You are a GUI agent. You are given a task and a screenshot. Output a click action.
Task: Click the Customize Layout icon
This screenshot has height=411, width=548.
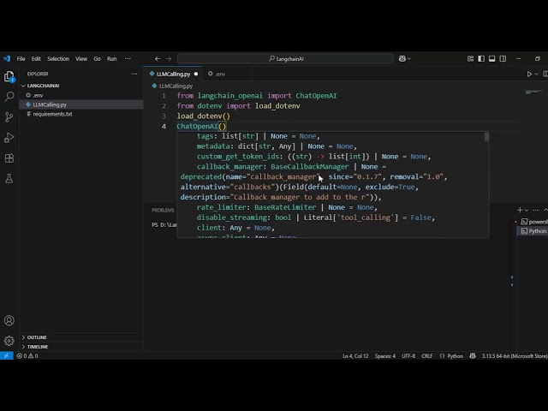coord(470,59)
